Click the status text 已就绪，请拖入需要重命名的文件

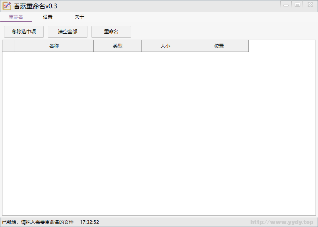(x=38, y=222)
